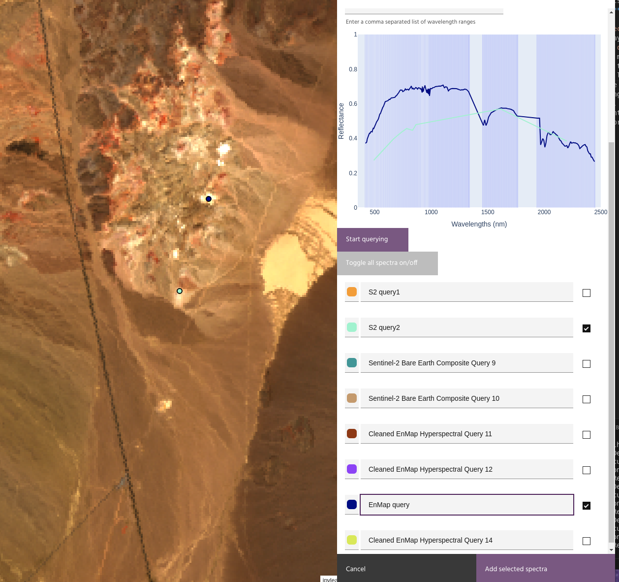Uncheck the EnMap query checkbox

587,506
